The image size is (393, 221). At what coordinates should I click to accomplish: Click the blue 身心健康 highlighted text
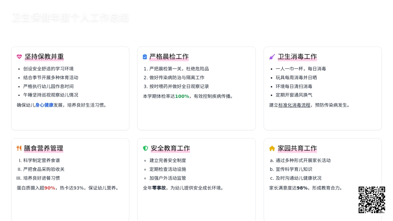(x=44, y=105)
